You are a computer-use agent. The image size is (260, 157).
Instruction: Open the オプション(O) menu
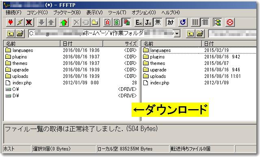point(144,13)
